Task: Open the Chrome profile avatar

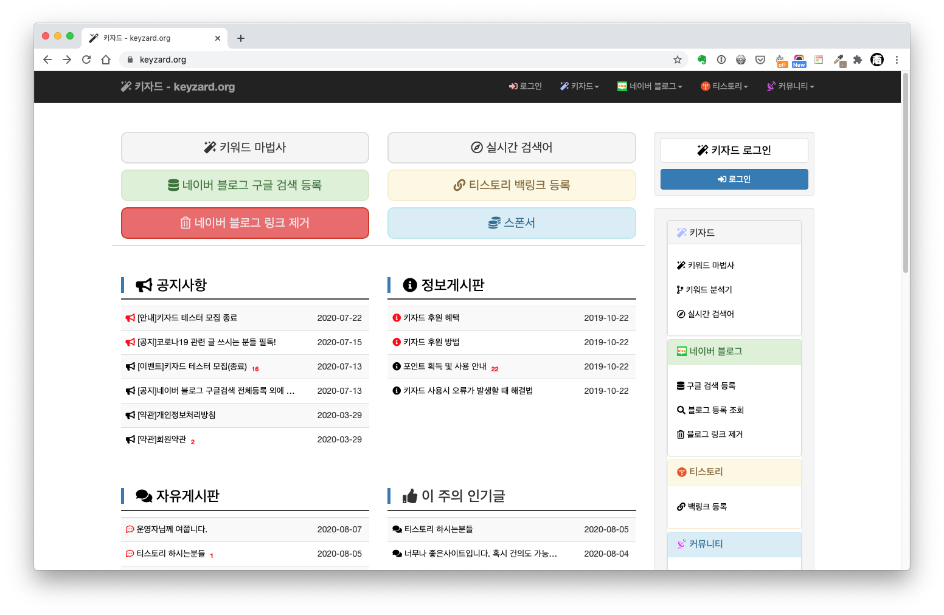Action: 877,60
